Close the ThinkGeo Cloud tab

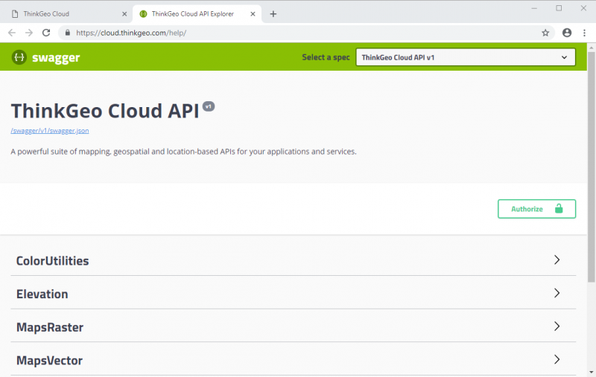[124, 14]
